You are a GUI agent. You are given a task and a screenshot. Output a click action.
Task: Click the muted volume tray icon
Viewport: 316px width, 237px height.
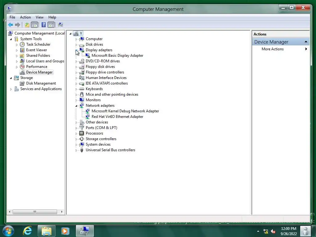[273, 231]
